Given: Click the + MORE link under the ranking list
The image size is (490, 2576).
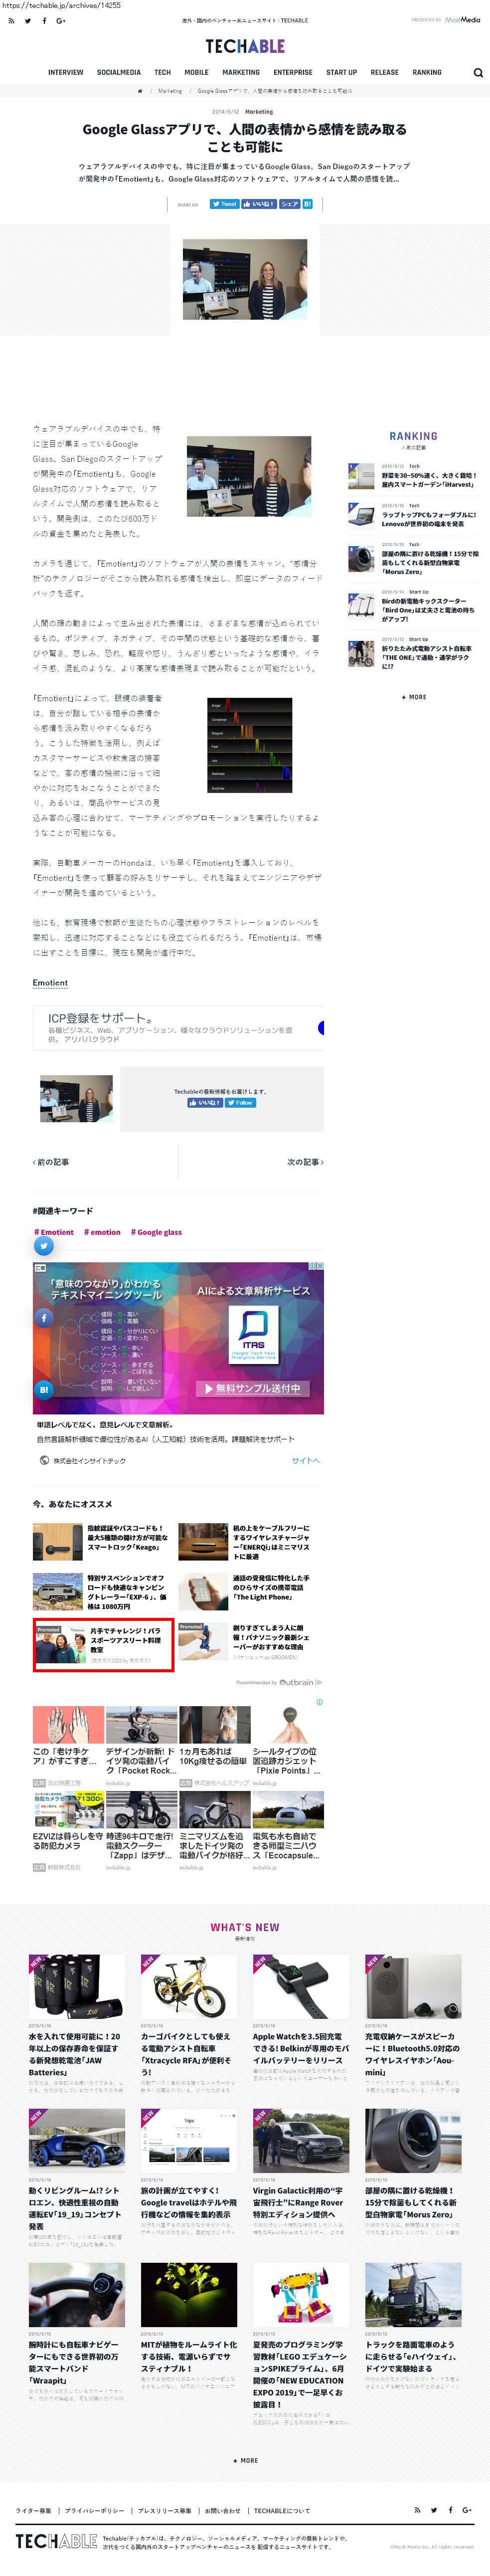Looking at the screenshot, I should [413, 697].
